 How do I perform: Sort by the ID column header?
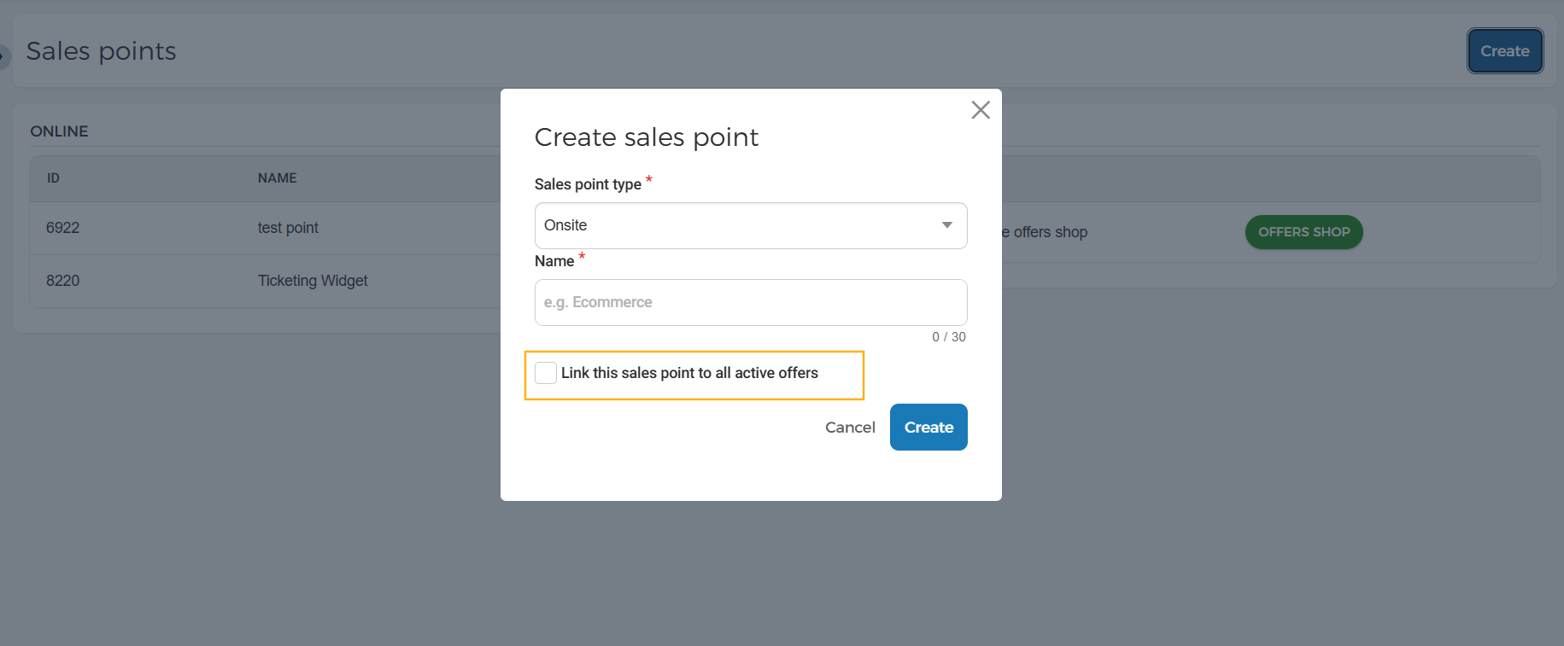tap(53, 178)
